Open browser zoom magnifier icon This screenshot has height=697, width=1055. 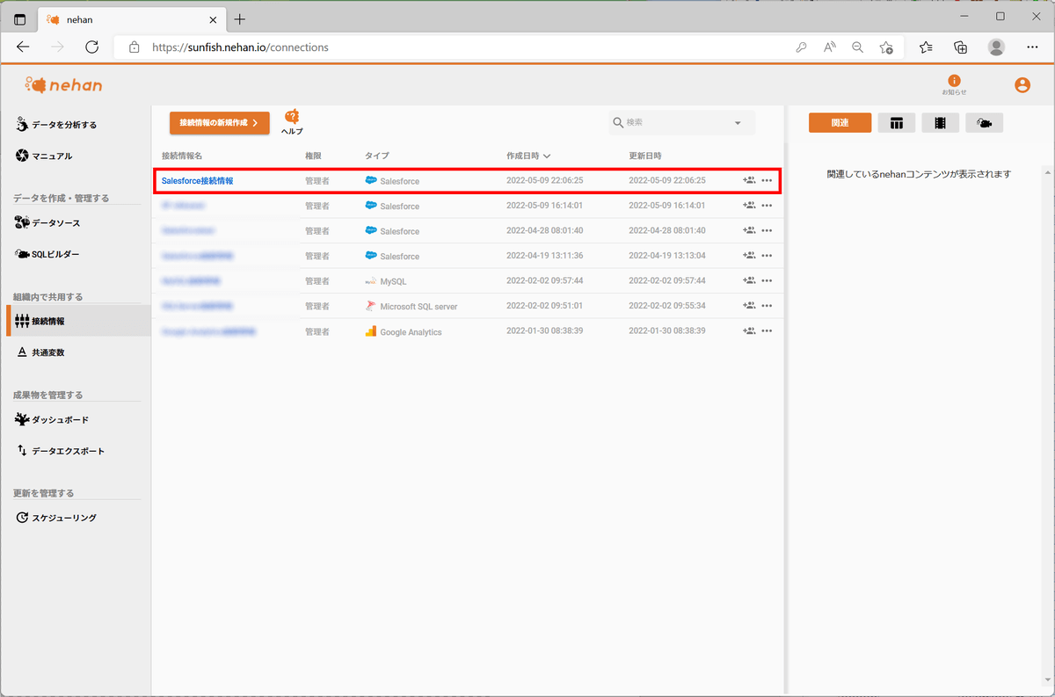pyautogui.click(x=857, y=47)
